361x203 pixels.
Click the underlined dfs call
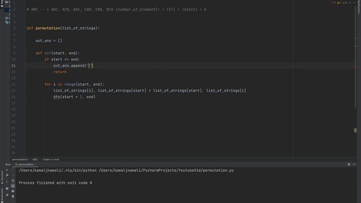tap(56, 97)
